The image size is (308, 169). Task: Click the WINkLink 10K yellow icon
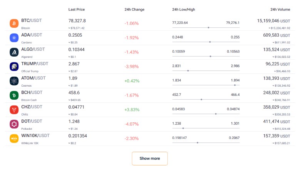14,138
